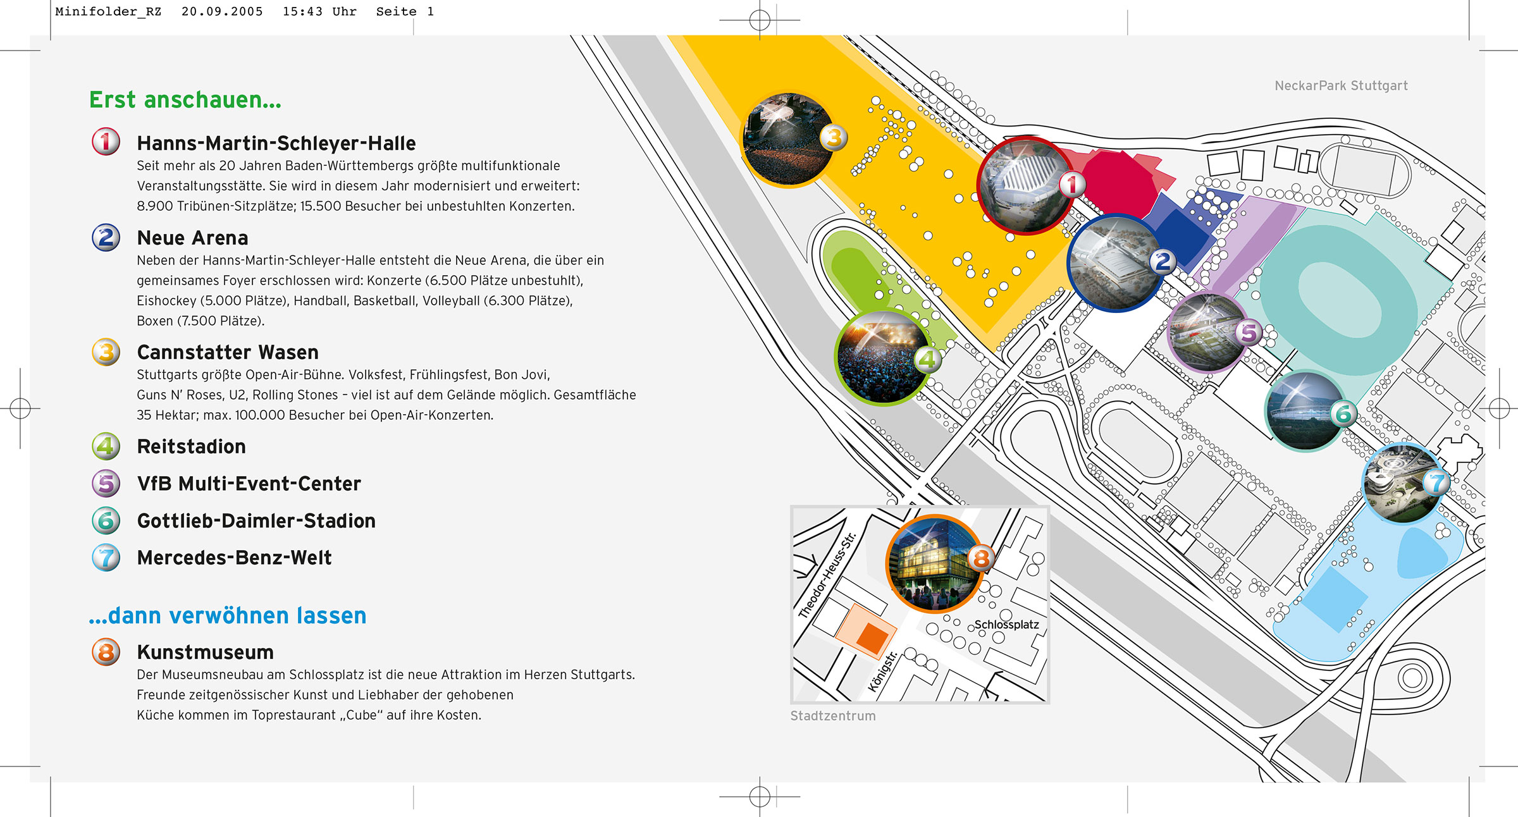
Task: Click the '20.09.2005' date in the header
Action: 222,11
